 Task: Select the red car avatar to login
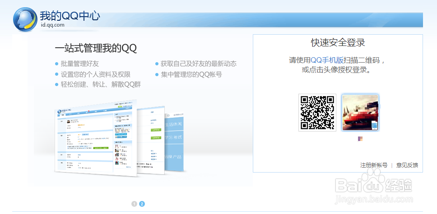point(360,113)
